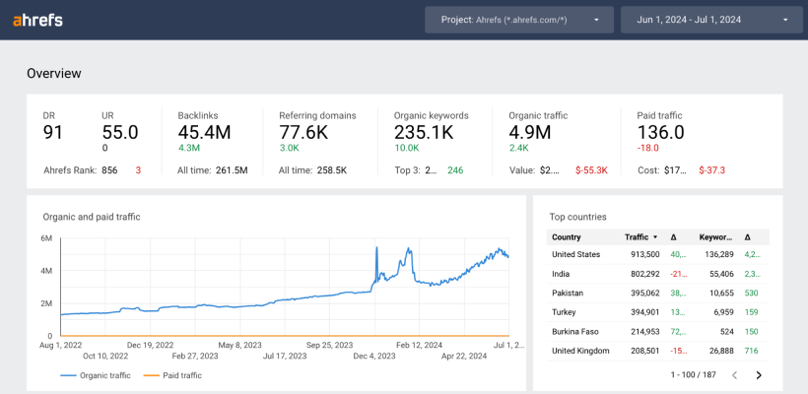Viewport: 808px width, 394px height.
Task: Go to previous page of Top countries
Action: [x=734, y=375]
